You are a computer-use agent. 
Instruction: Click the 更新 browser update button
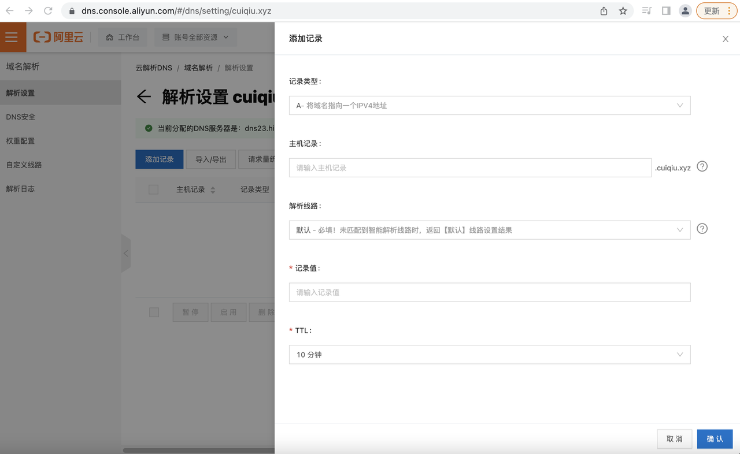tap(716, 11)
